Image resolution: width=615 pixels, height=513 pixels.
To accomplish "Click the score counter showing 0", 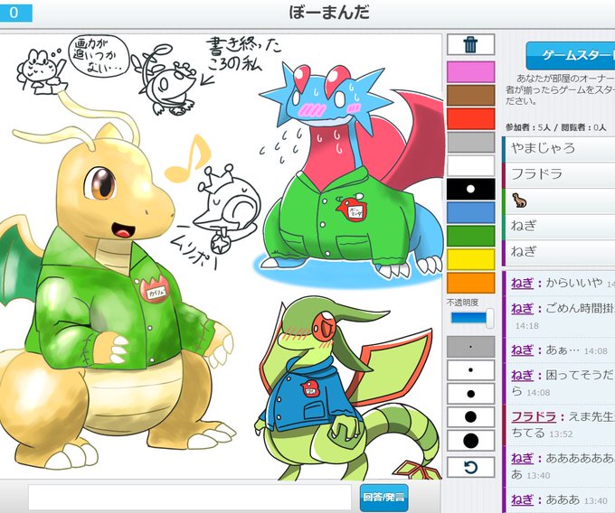I will point(15,13).
